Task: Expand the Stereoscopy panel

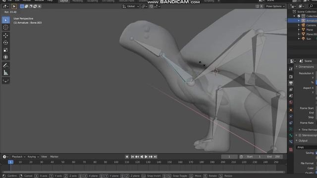Action: [x=297, y=135]
